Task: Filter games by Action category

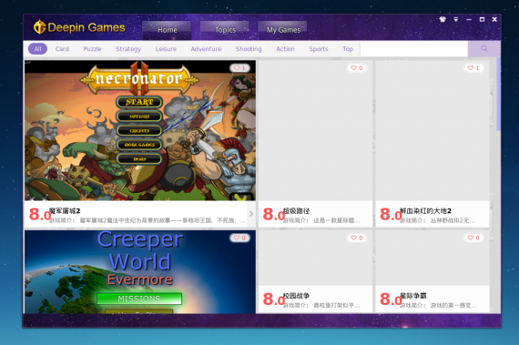Action: tap(285, 49)
